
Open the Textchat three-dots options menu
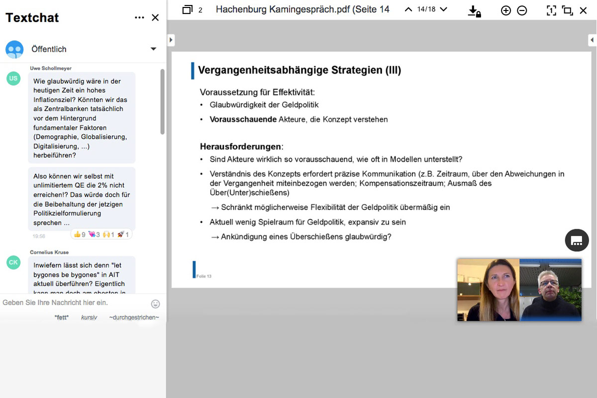pos(139,18)
